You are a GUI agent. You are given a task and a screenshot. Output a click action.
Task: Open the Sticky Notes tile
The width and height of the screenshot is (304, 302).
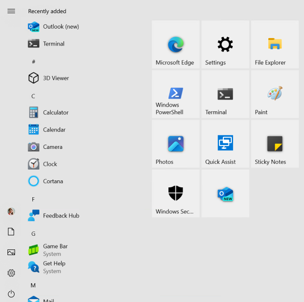point(274,144)
